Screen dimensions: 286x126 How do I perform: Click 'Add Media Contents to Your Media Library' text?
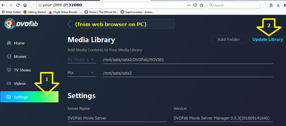[105, 50]
